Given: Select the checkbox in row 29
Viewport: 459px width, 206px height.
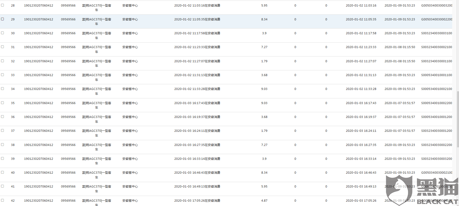Looking at the screenshot, I should [x=2, y=19].
